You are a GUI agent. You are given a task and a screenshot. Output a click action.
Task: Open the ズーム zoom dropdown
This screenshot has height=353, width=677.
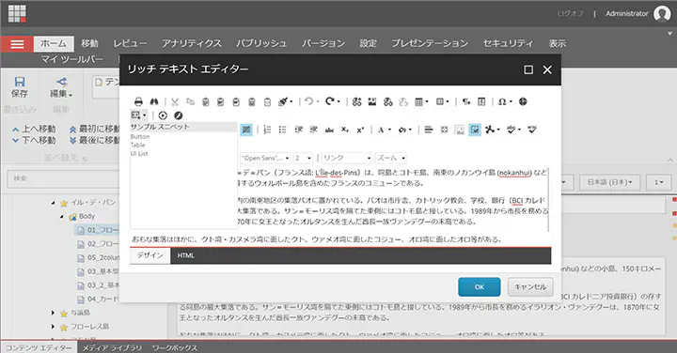click(x=391, y=158)
